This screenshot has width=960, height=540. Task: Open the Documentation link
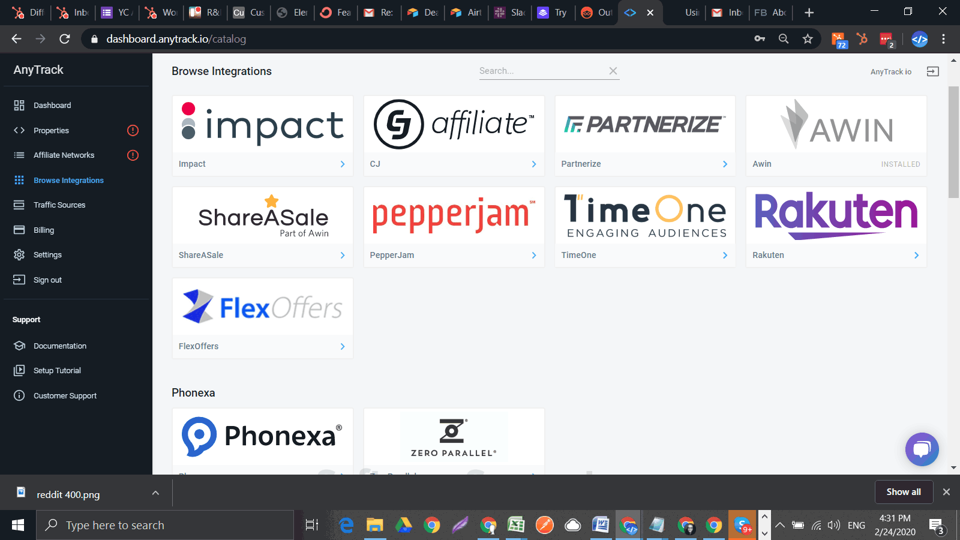pos(60,346)
